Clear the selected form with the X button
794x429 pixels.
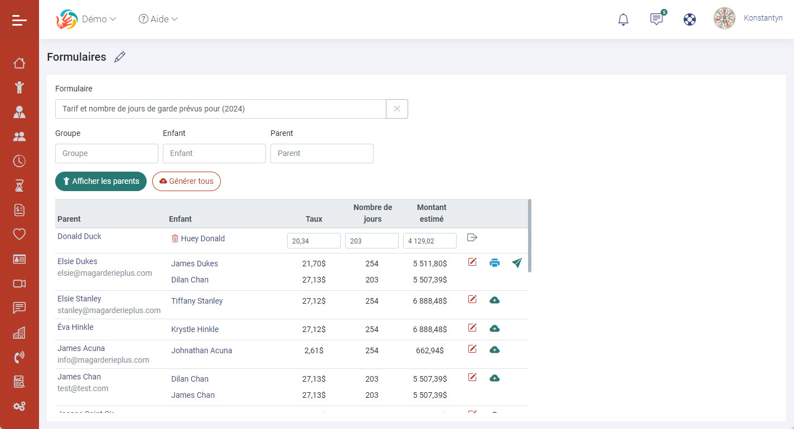tap(396, 109)
